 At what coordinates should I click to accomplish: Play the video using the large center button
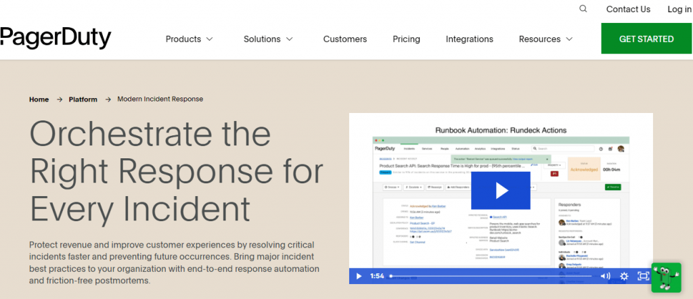point(501,191)
